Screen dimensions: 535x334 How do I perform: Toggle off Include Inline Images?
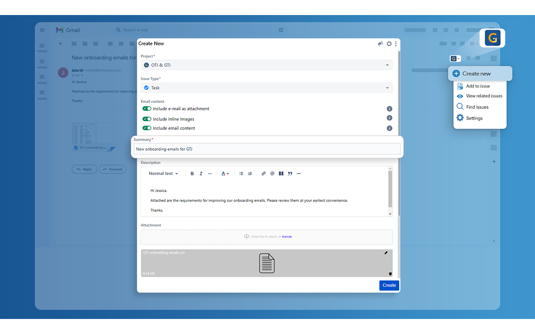click(147, 119)
